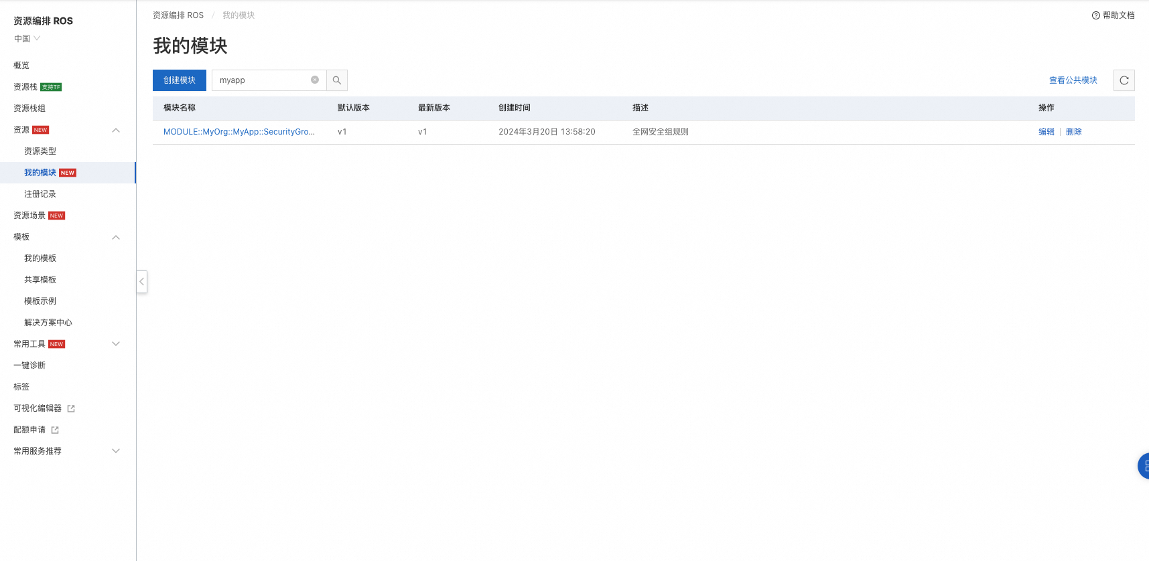Click the 默认版本 column header
Image resolution: width=1149 pixels, height=561 pixels.
354,108
